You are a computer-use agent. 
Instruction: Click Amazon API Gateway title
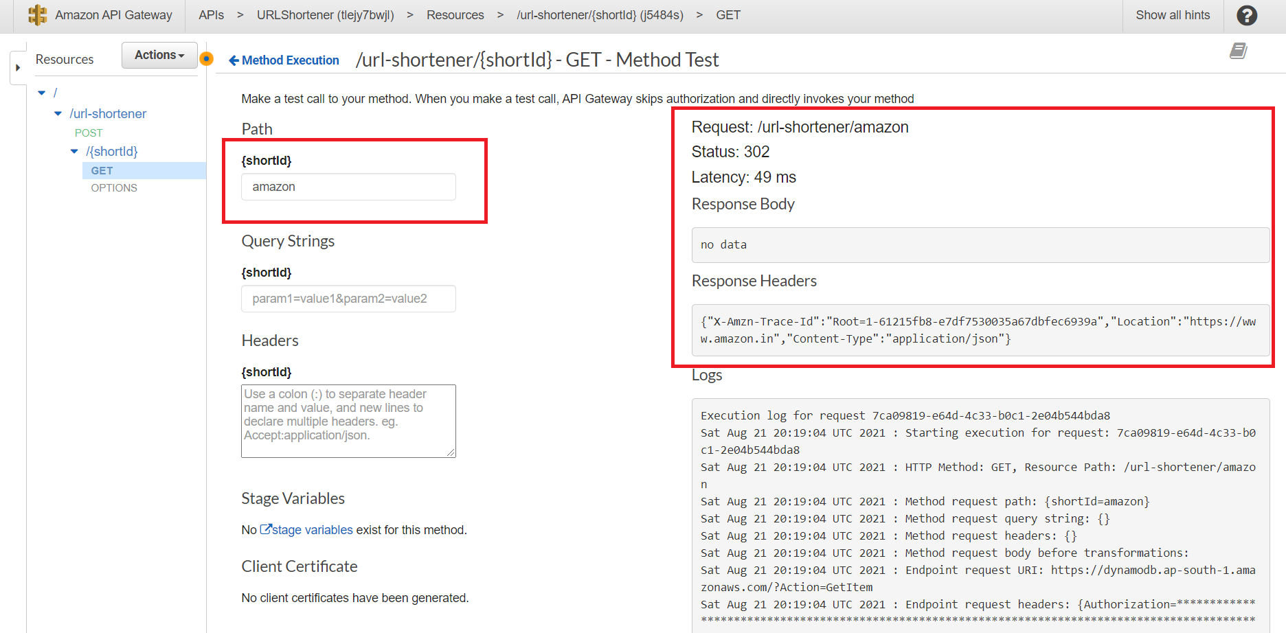click(113, 15)
